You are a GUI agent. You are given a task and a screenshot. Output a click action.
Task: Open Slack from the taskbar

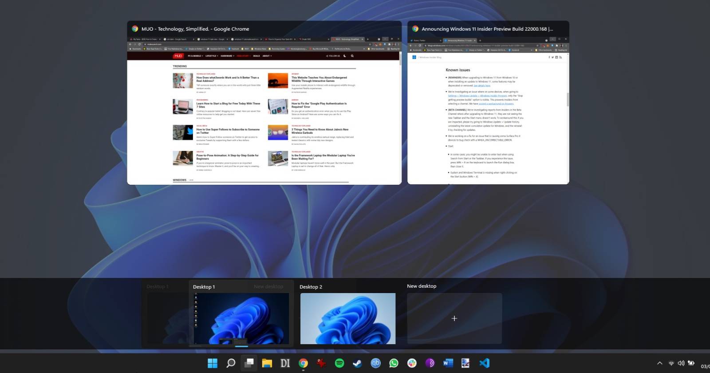pos(412,363)
